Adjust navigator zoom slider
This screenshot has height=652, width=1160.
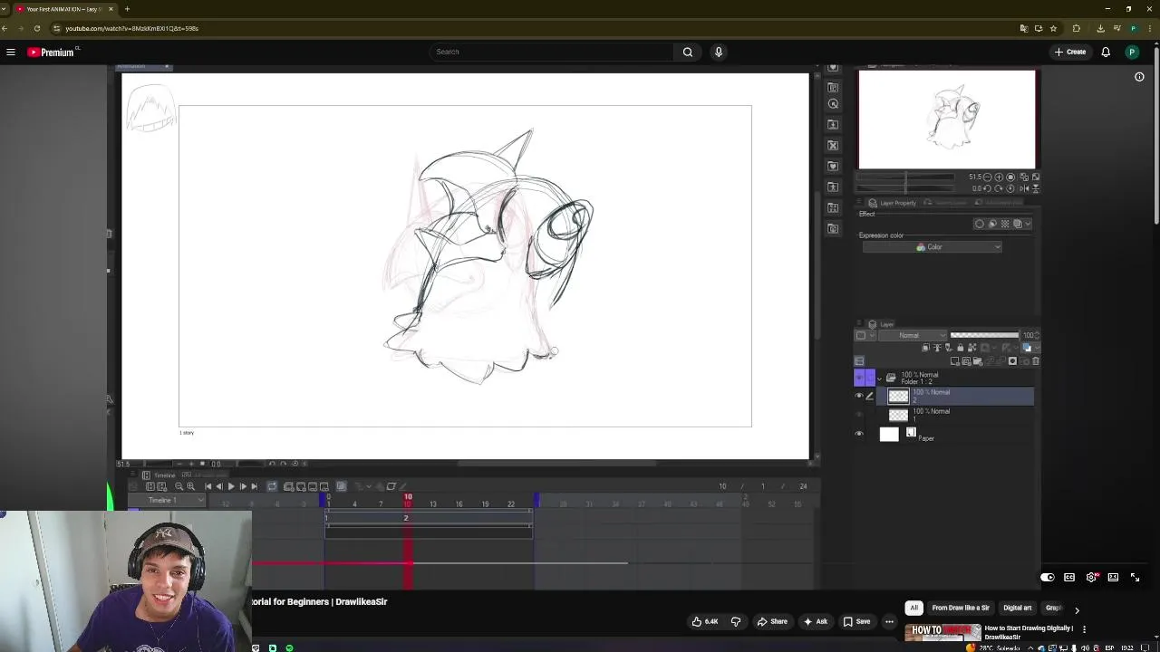pyautogui.click(x=905, y=177)
